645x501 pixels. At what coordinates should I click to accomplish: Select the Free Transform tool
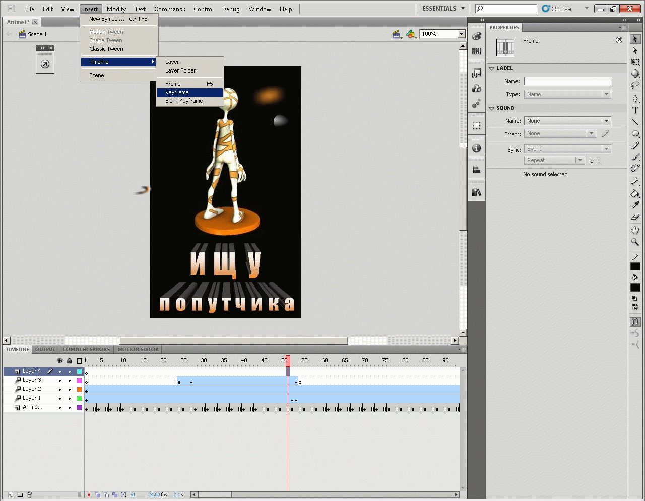[x=635, y=62]
